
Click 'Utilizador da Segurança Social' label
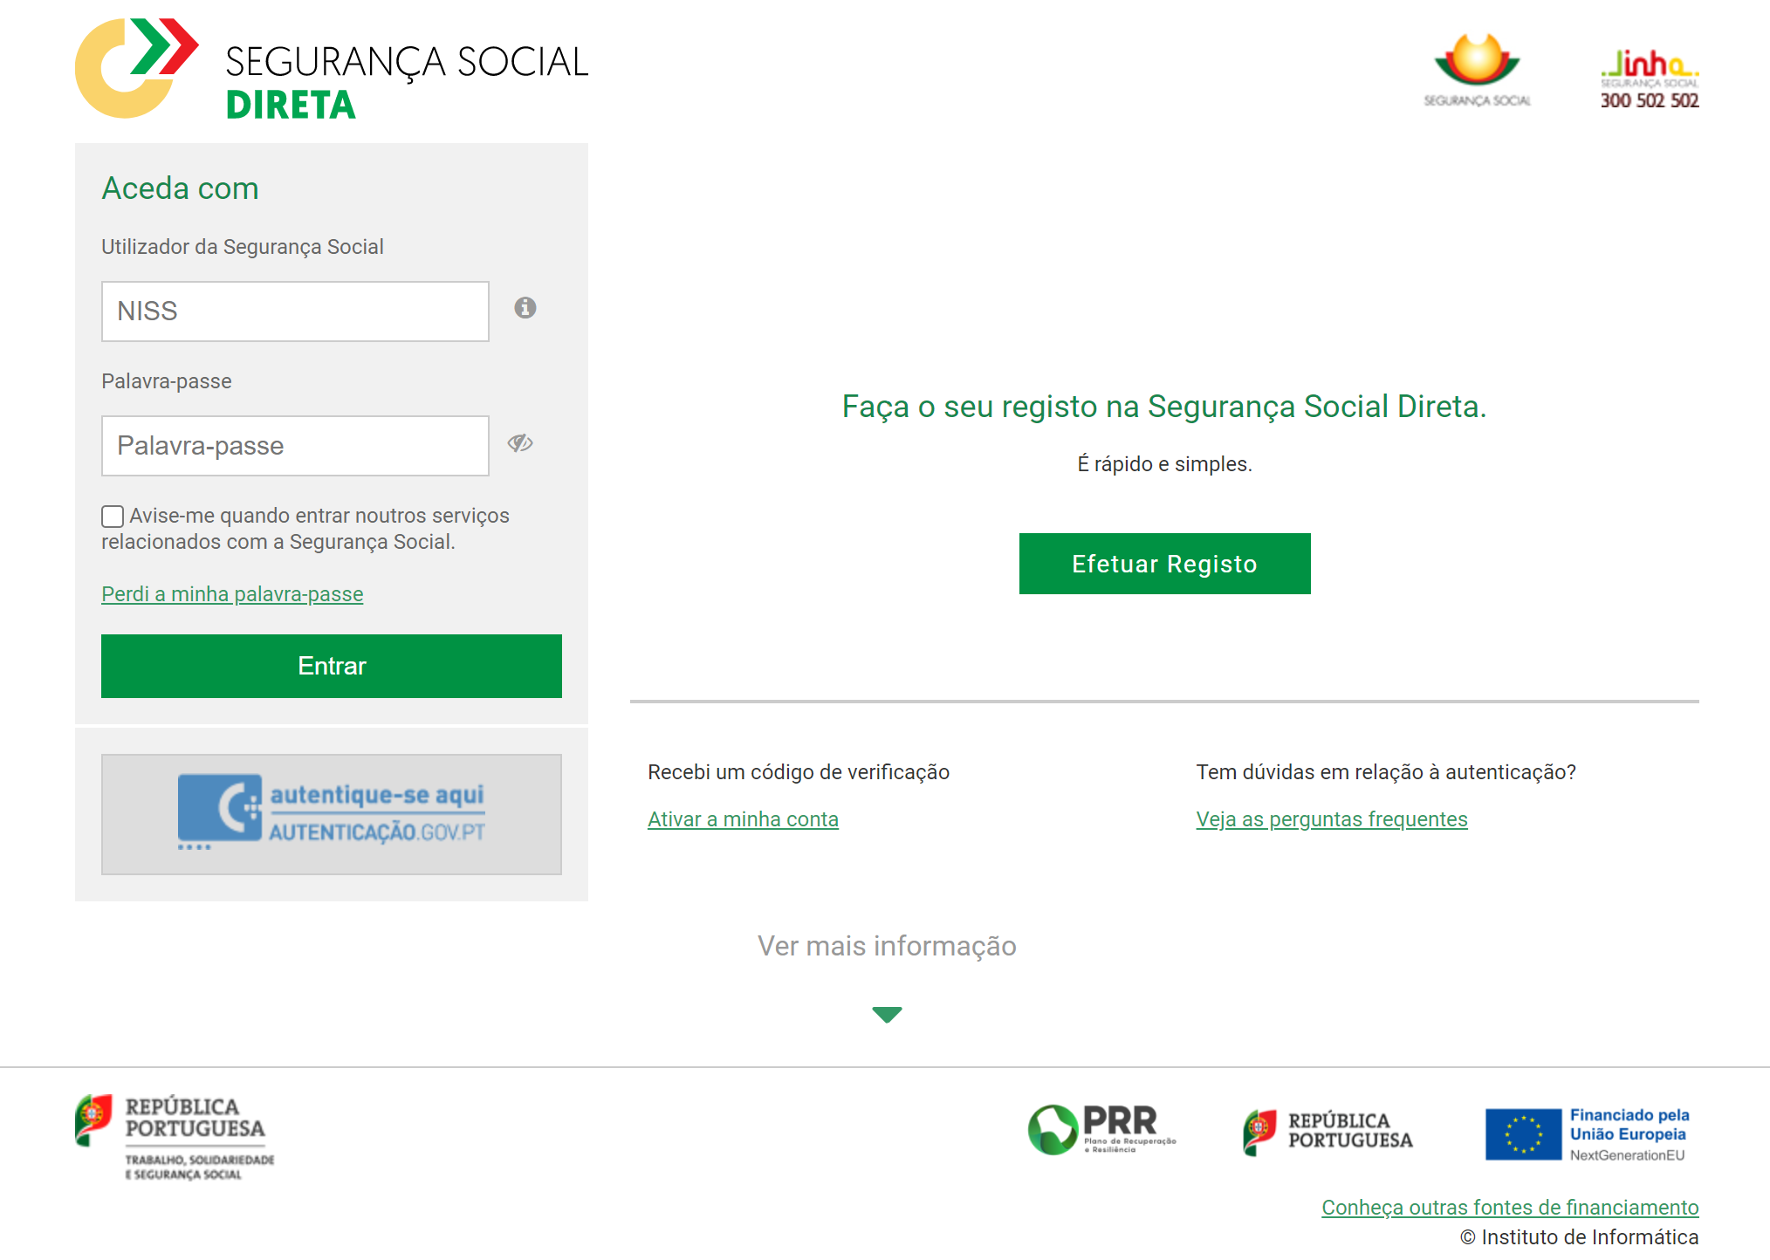coord(243,247)
